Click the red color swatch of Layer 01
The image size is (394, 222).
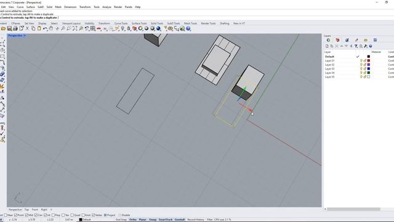(369, 60)
